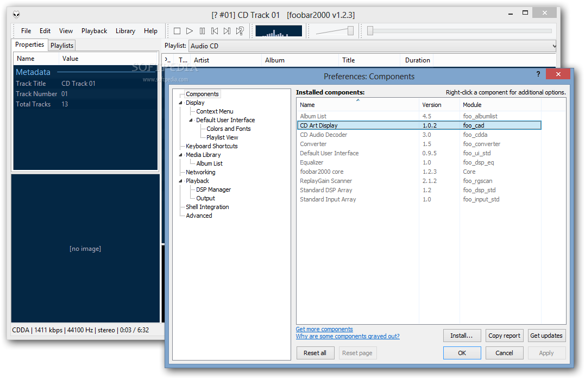The image size is (585, 379).
Task: Click Why are some components grayed out link
Action: click(x=348, y=336)
